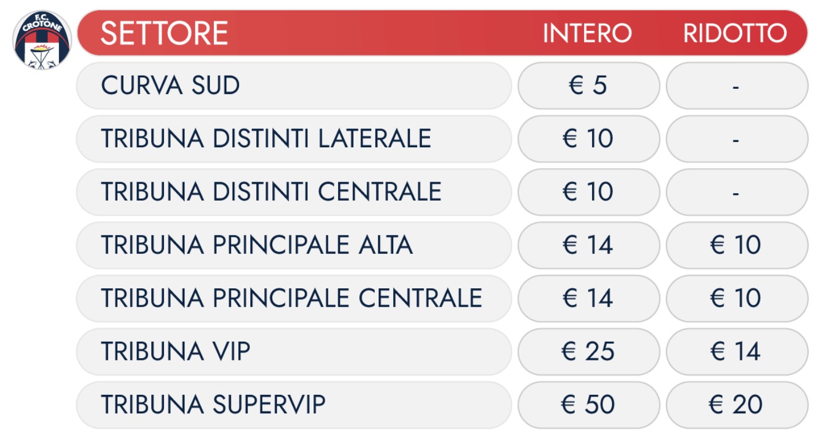Image resolution: width=831 pixels, height=439 pixels.
Task: Click Tribuna VIP € 14 ridotto price
Action: (x=737, y=351)
